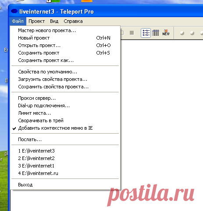
Task: Choose Открыть проект… menu item
Action: (x=65, y=45)
